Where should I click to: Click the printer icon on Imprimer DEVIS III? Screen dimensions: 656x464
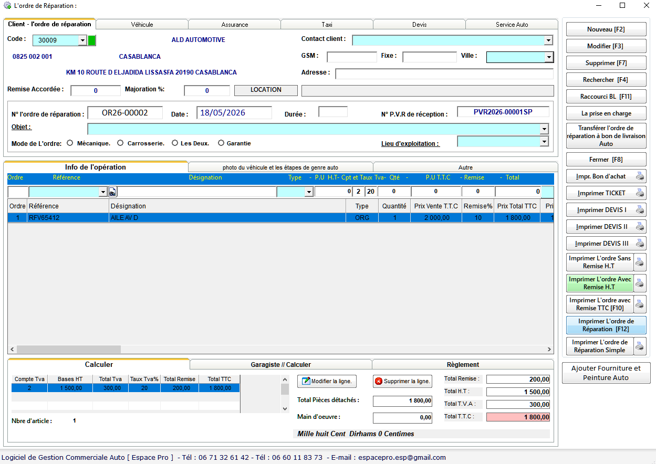[x=640, y=244]
